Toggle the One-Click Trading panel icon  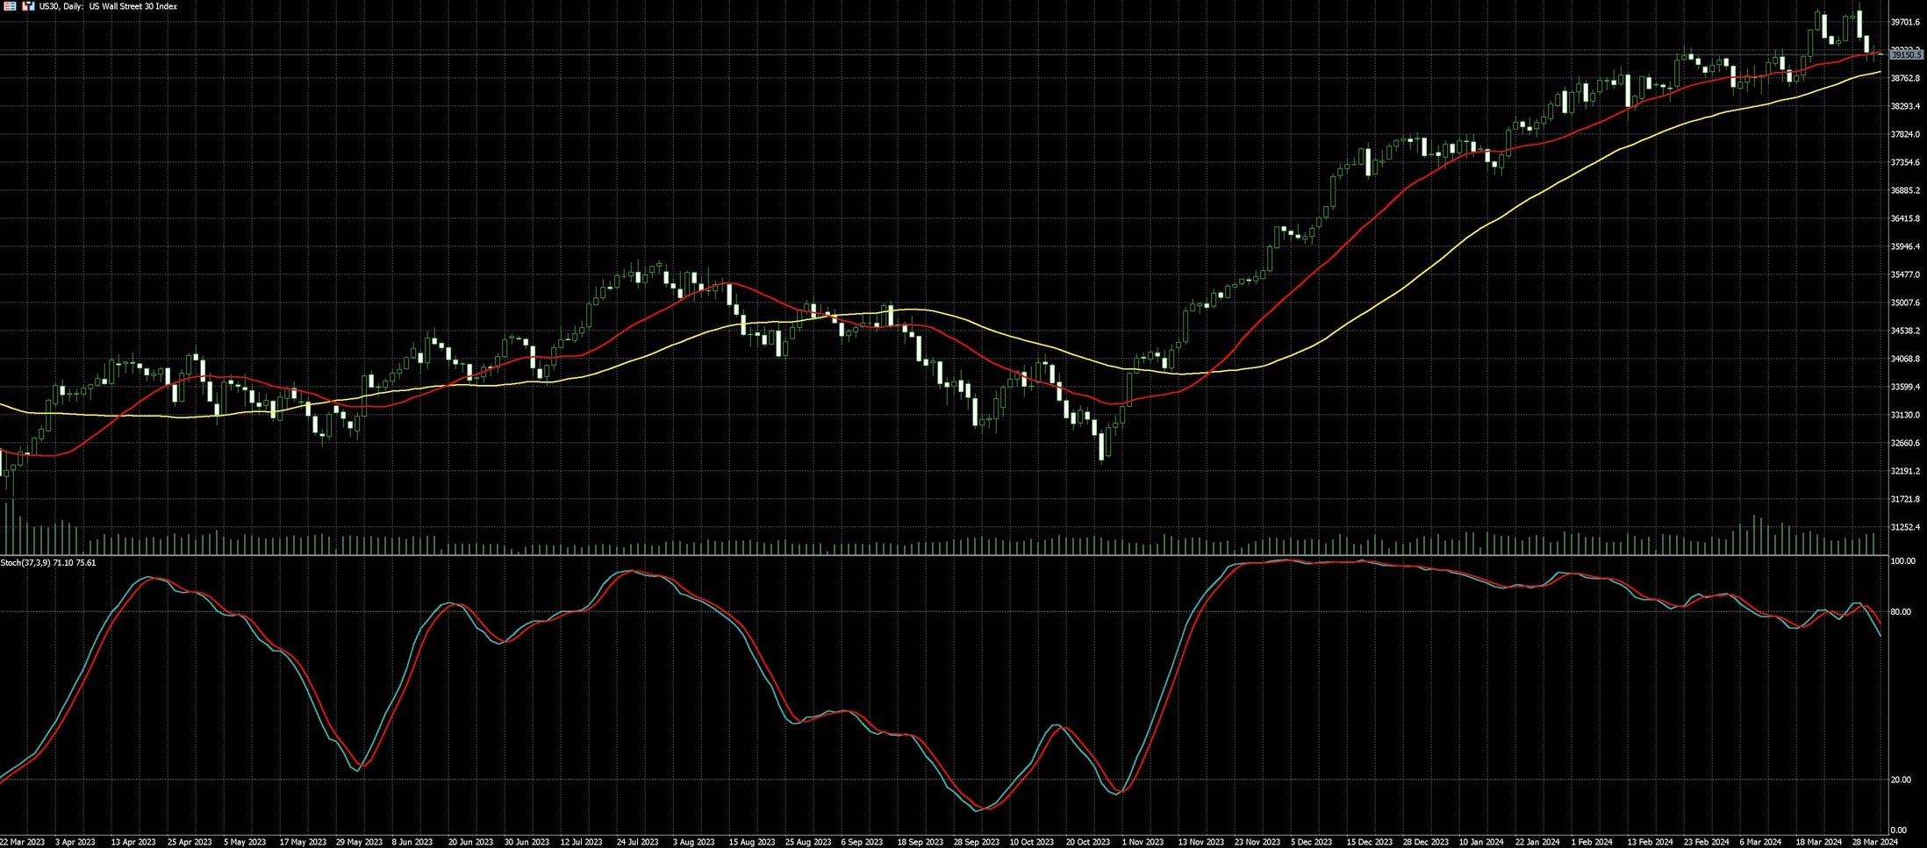[x=27, y=6]
